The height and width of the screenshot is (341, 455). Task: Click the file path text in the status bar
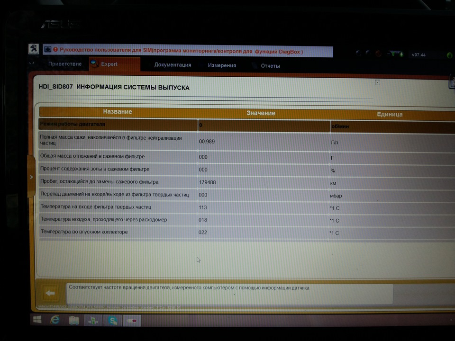tap(109, 307)
